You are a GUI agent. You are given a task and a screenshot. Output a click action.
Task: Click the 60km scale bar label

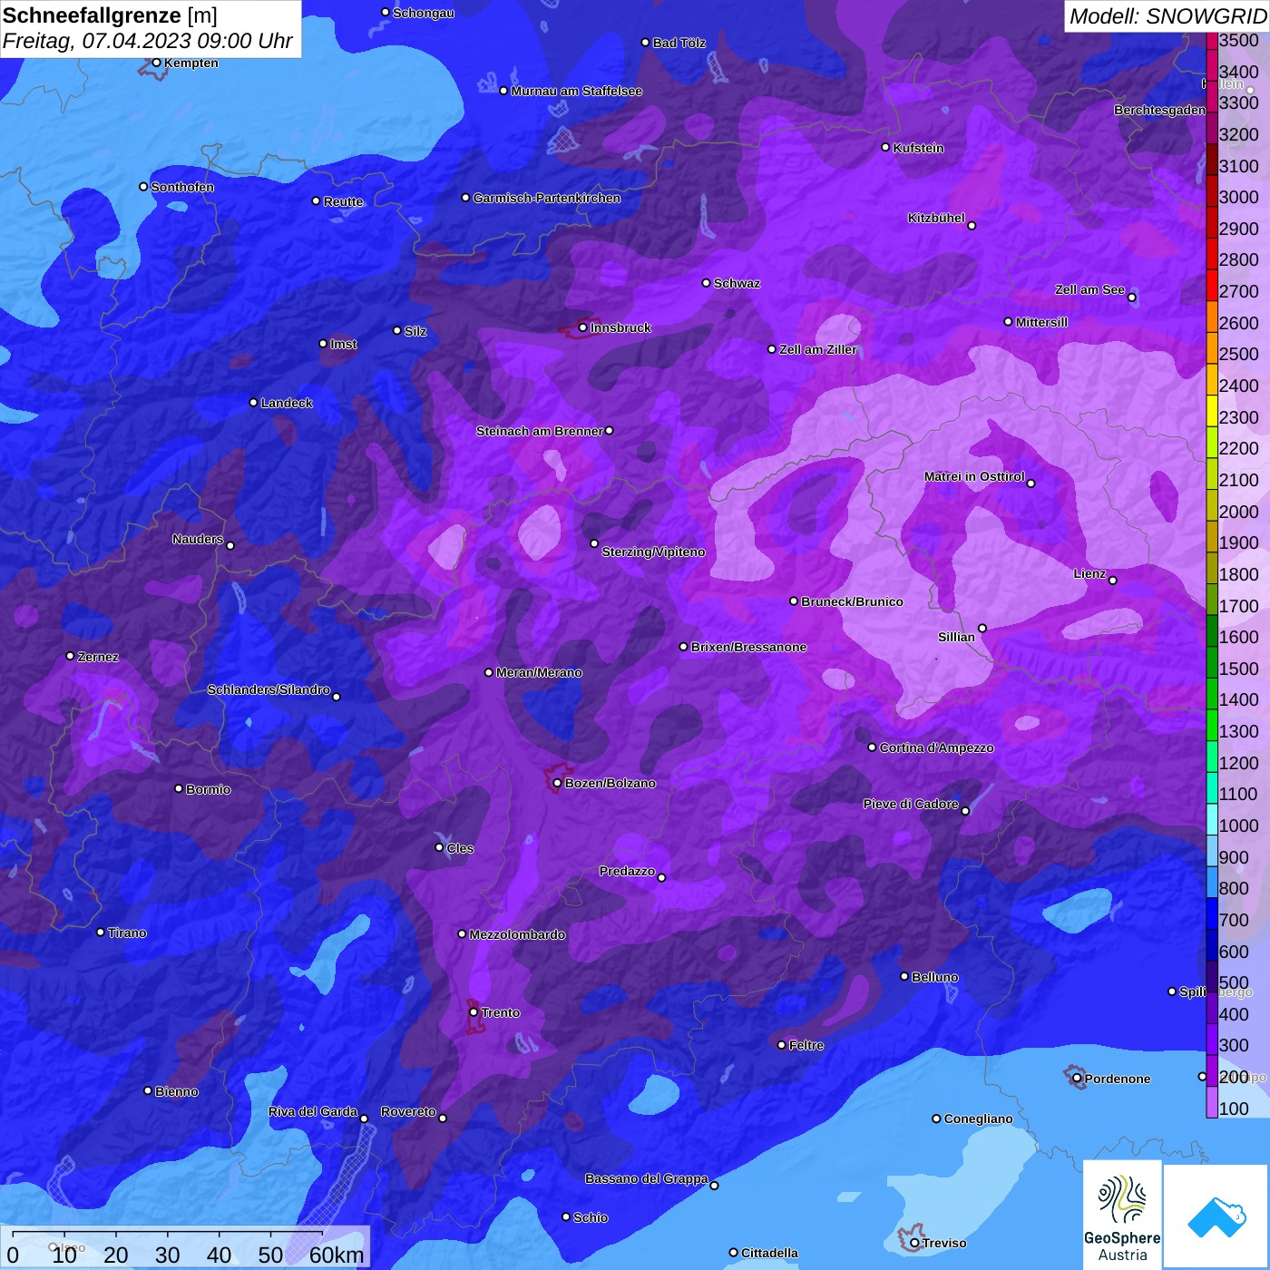337,1255
